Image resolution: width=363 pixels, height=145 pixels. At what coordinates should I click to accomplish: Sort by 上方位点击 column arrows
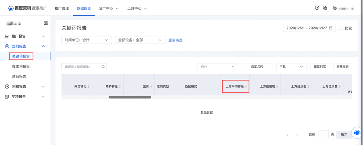(x=308, y=87)
